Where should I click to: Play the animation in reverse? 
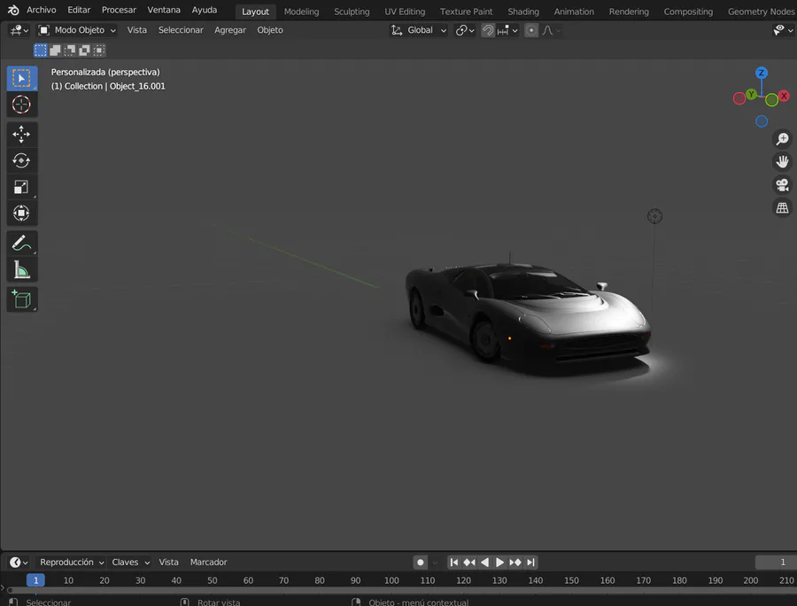tap(484, 563)
